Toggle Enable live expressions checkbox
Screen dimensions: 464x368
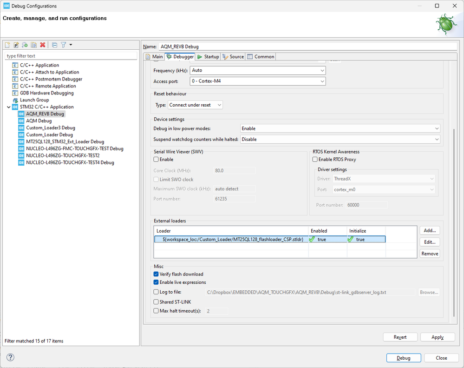click(156, 282)
